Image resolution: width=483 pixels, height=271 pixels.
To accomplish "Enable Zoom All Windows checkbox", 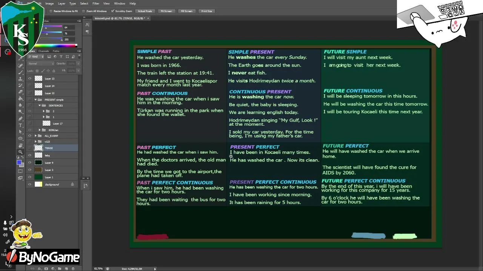I will click(83, 11).
